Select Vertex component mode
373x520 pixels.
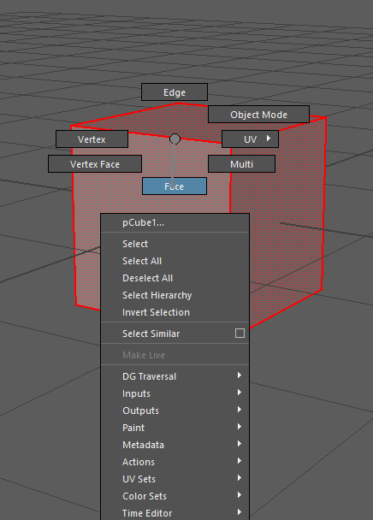point(92,139)
